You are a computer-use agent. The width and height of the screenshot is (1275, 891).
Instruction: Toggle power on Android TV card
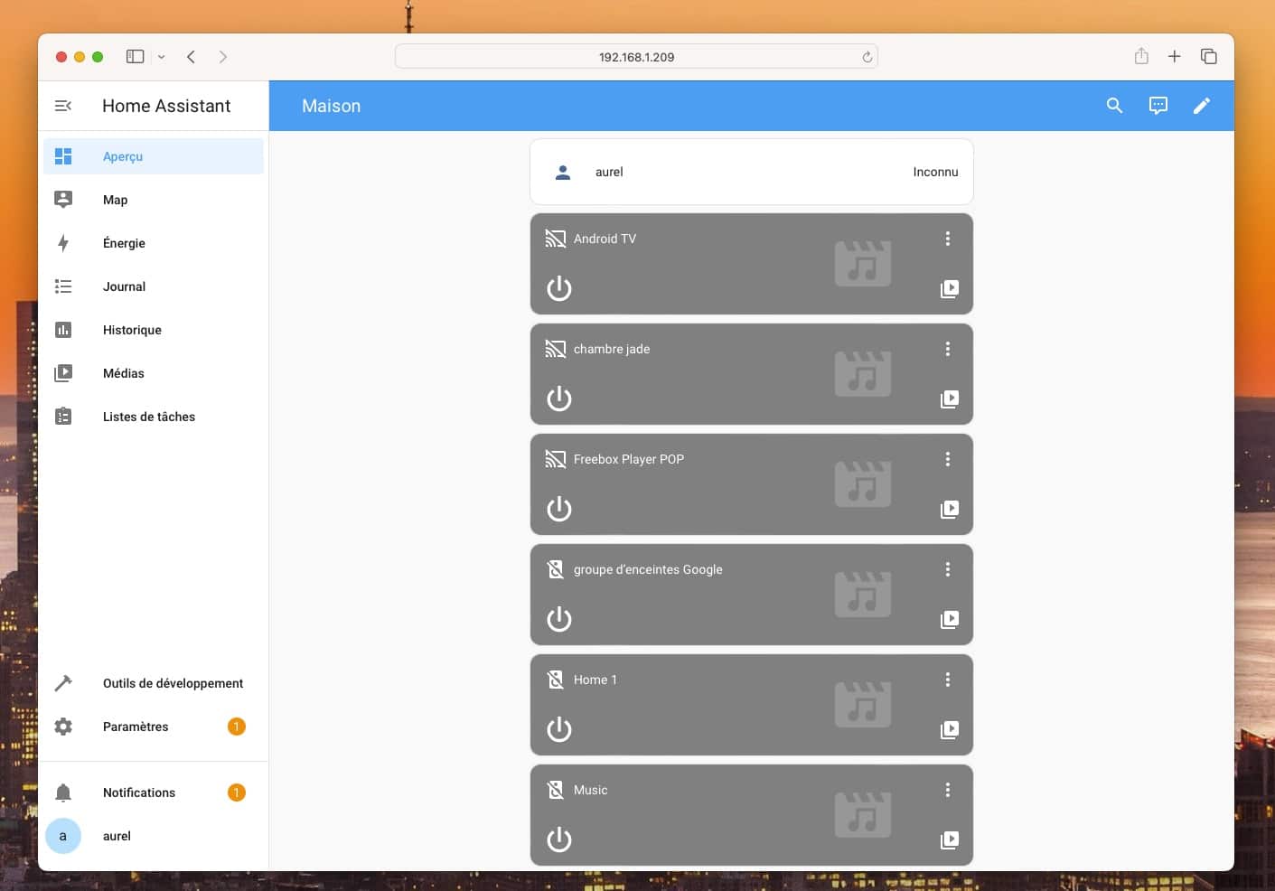(x=559, y=288)
